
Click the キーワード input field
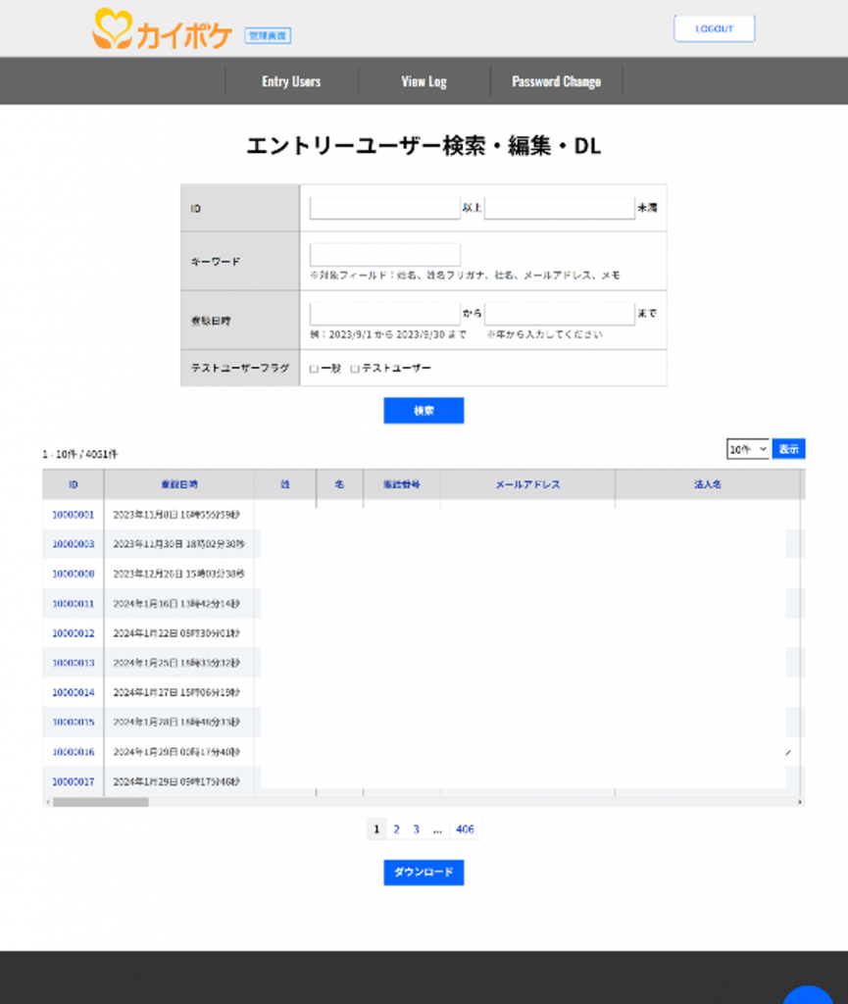point(384,255)
